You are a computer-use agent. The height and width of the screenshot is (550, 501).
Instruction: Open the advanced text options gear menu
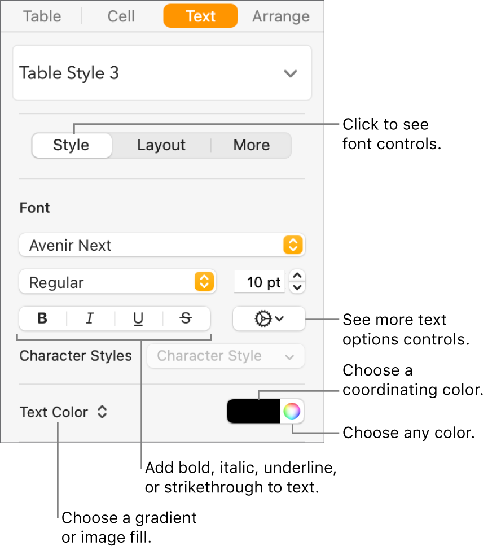click(269, 318)
